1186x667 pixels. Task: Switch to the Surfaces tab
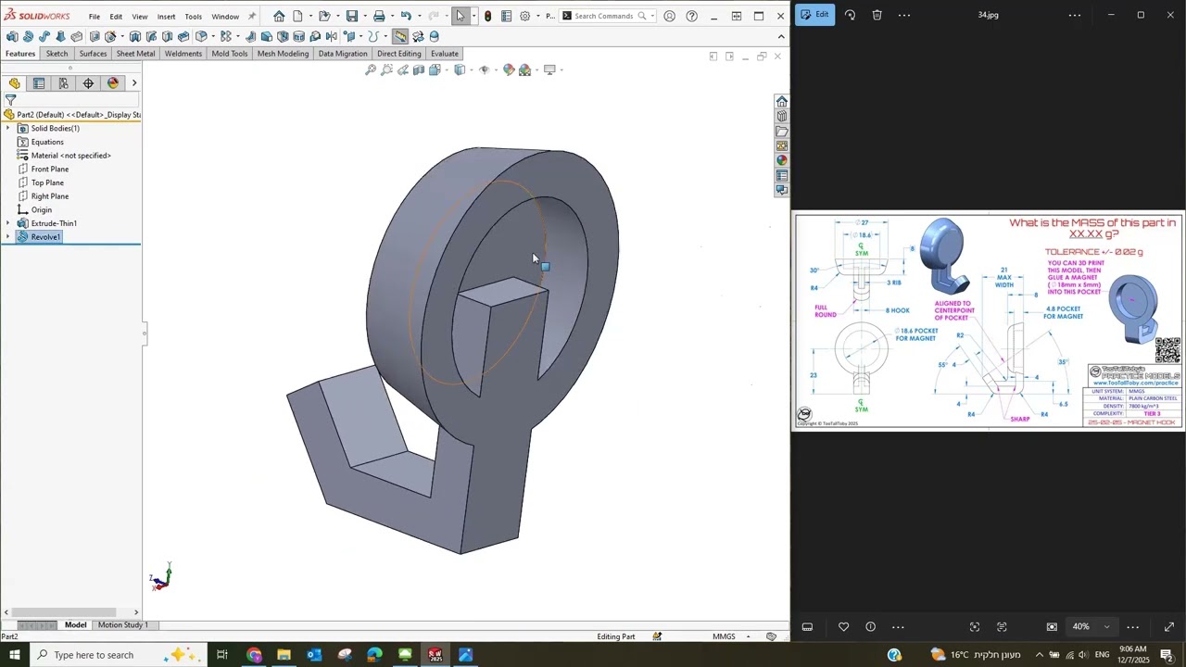[x=93, y=54]
